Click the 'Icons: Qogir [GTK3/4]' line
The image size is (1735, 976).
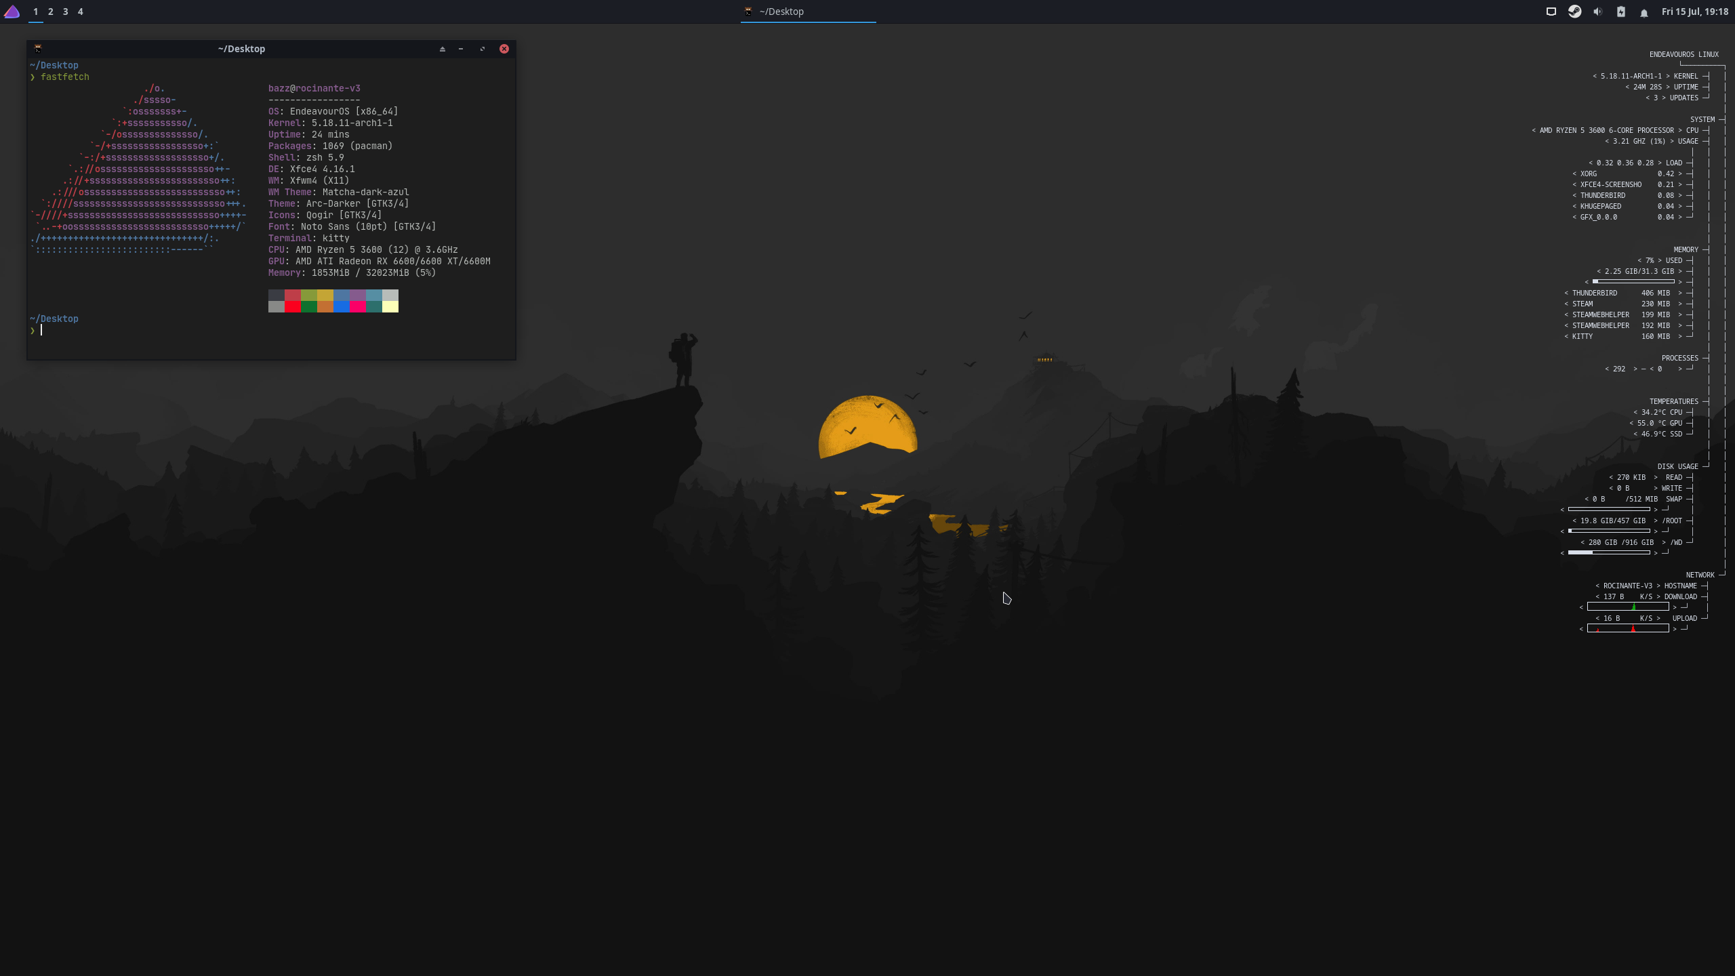[325, 215]
